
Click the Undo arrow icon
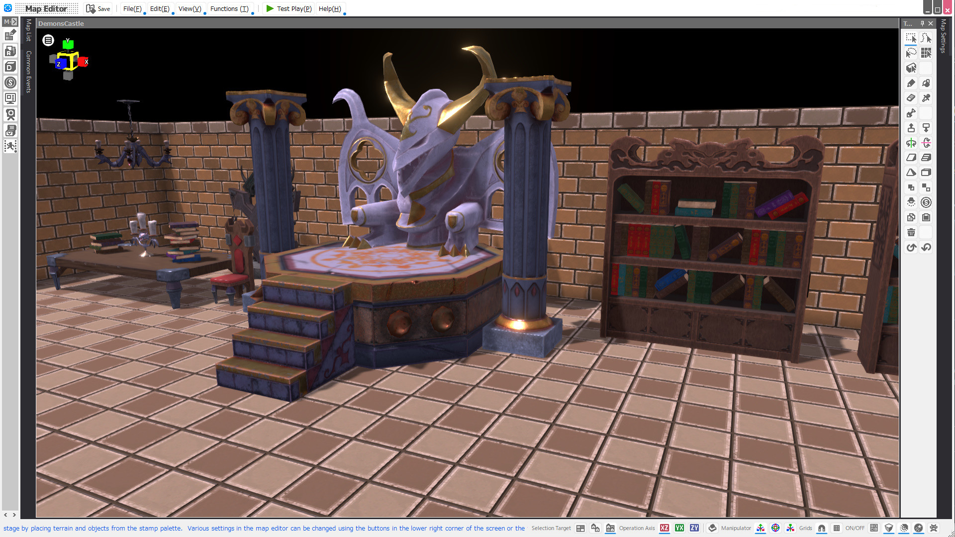[926, 248]
